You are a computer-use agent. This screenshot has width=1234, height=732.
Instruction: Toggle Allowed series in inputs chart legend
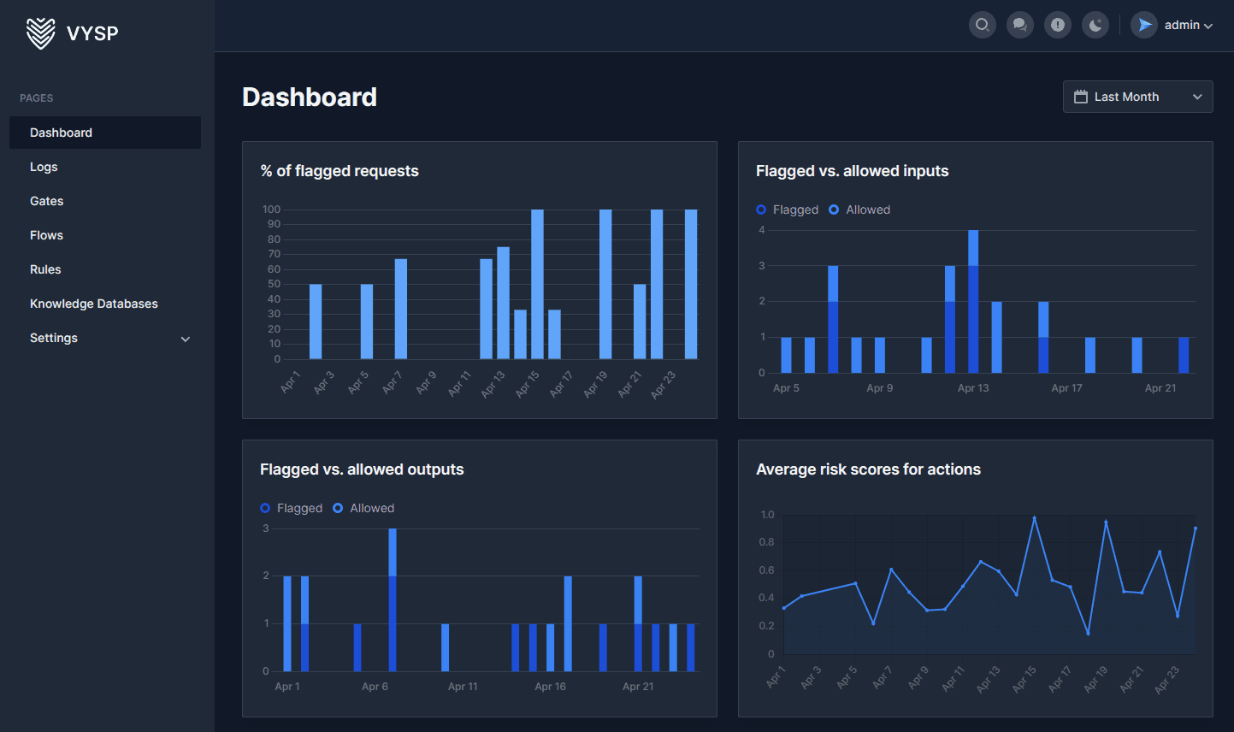pos(859,210)
